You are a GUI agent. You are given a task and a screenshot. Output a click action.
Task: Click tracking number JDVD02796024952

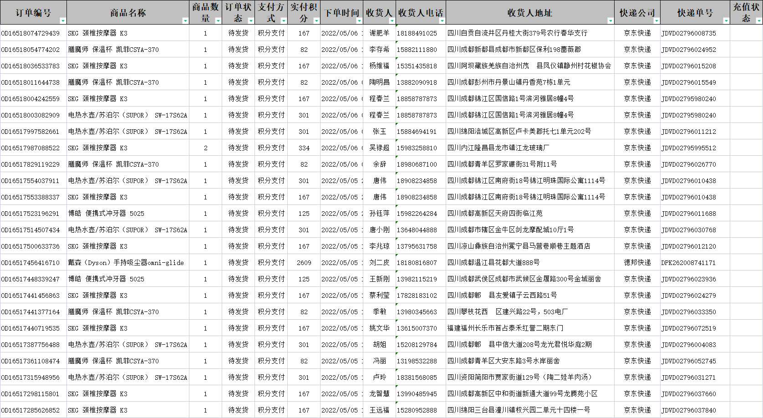click(695, 50)
